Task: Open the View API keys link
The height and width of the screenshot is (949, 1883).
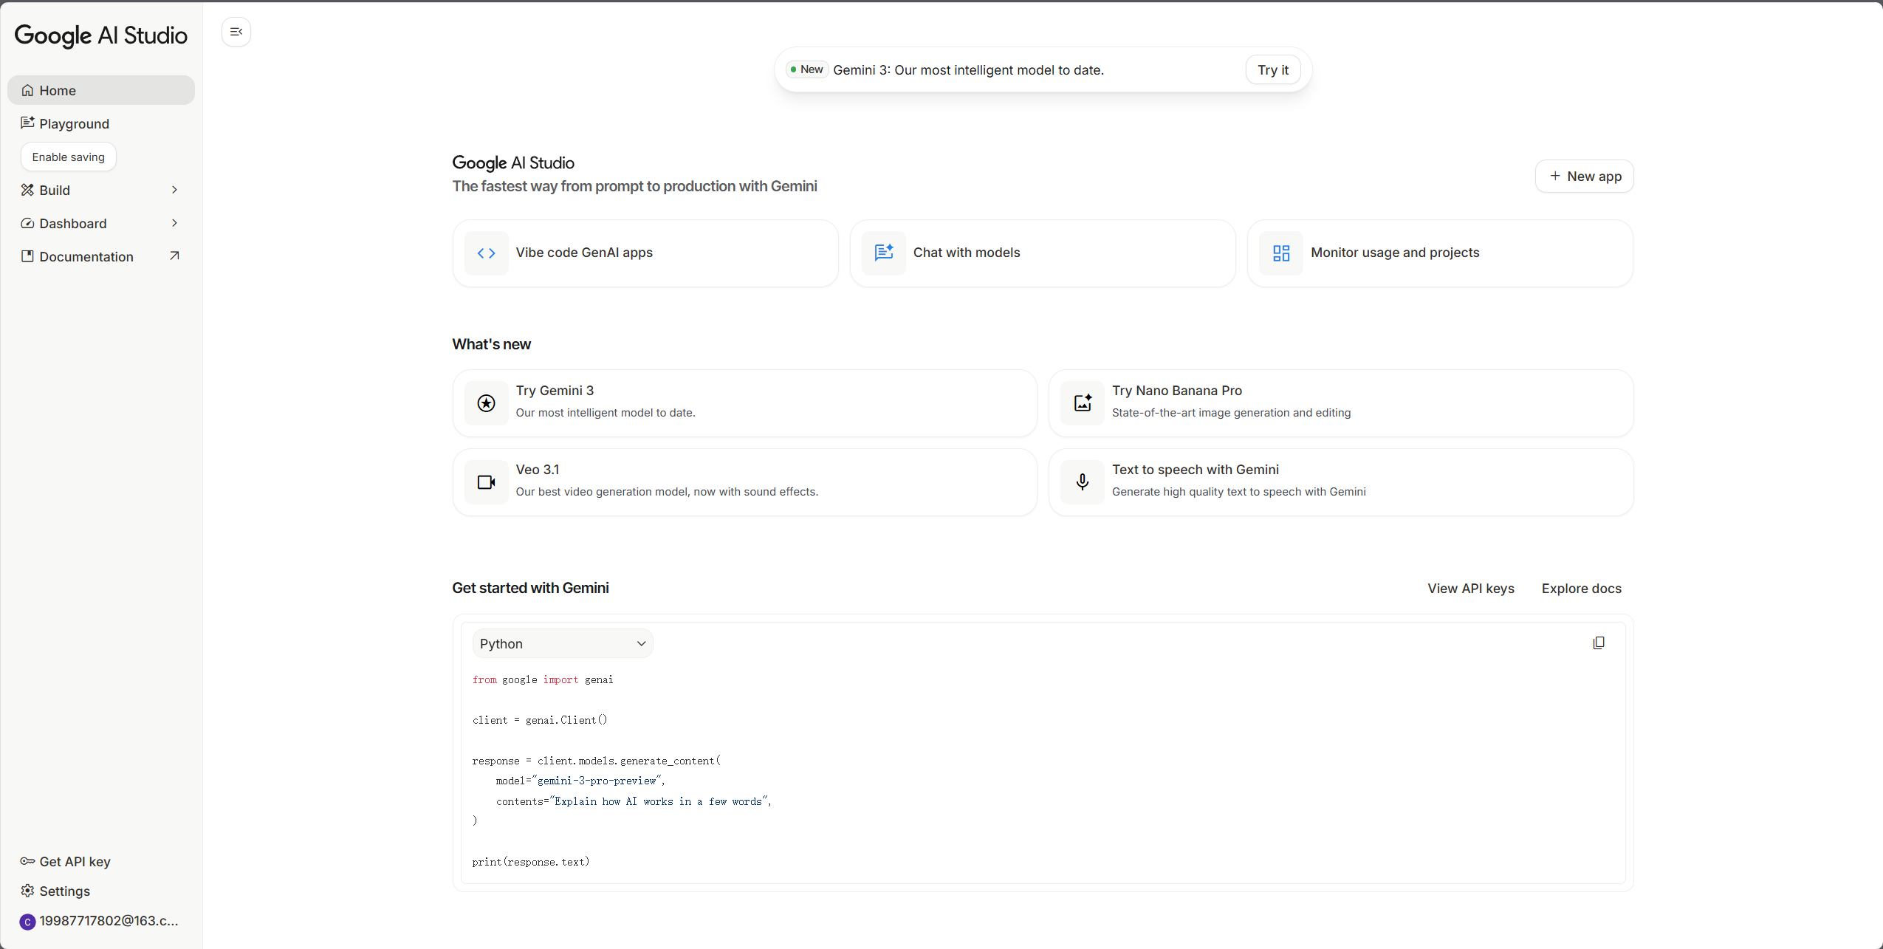Action: coord(1470,589)
